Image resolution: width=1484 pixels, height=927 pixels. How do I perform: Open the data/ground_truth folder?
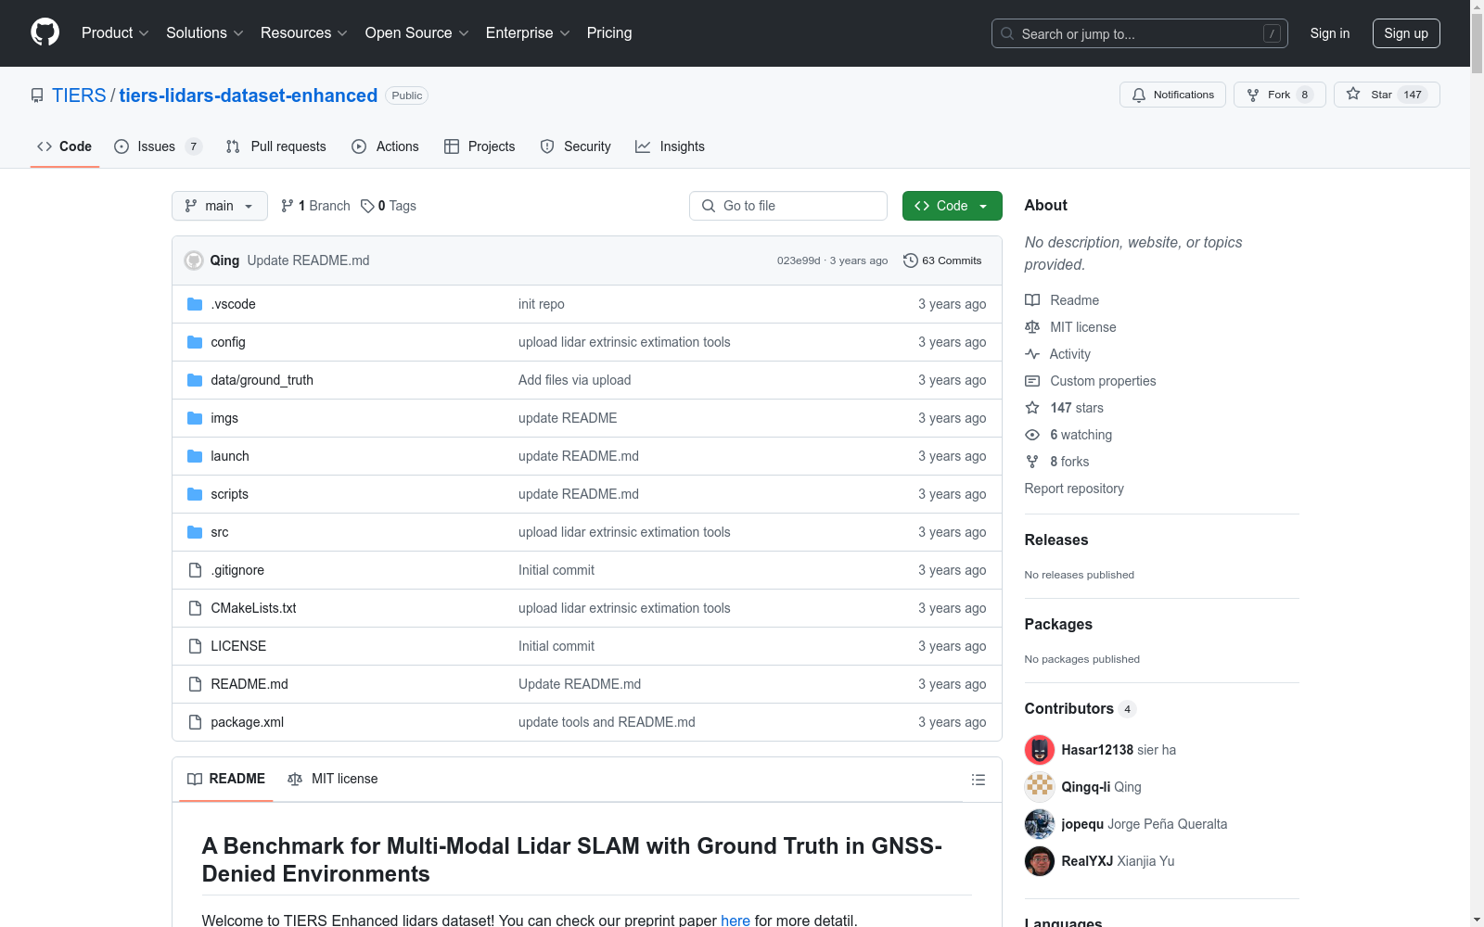262,380
